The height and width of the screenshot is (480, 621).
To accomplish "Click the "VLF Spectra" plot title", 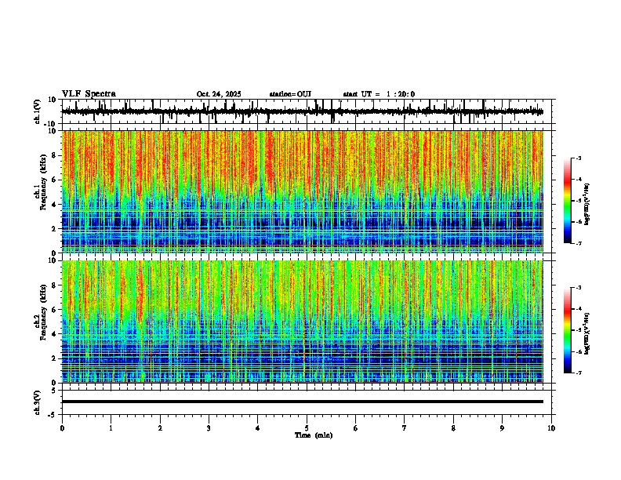I will 89,94.
